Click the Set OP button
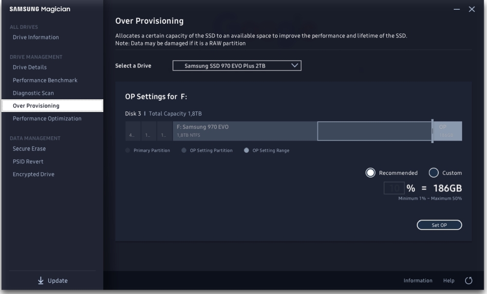This screenshot has height=294, width=487. pyautogui.click(x=439, y=225)
